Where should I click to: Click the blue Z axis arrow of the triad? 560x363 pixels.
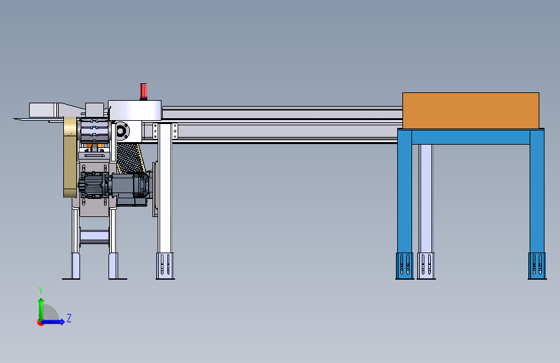[x=54, y=322]
